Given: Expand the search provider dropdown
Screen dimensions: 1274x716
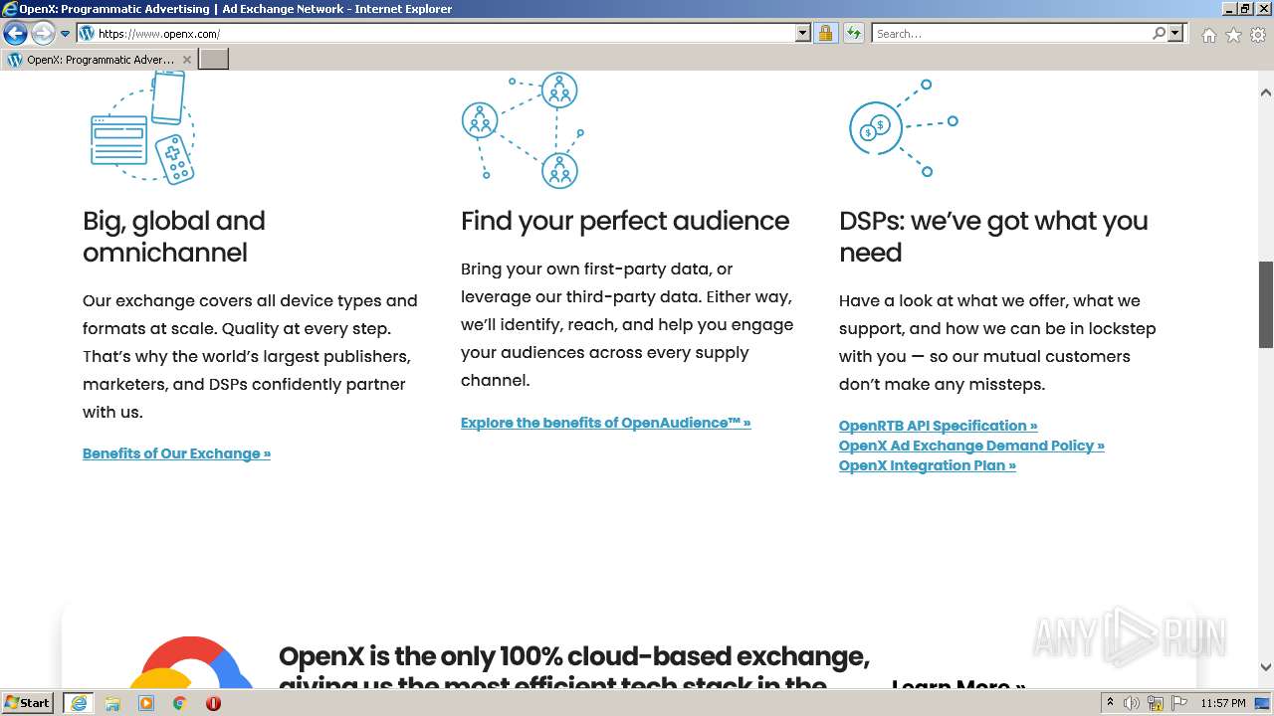Looking at the screenshot, I should [1175, 34].
